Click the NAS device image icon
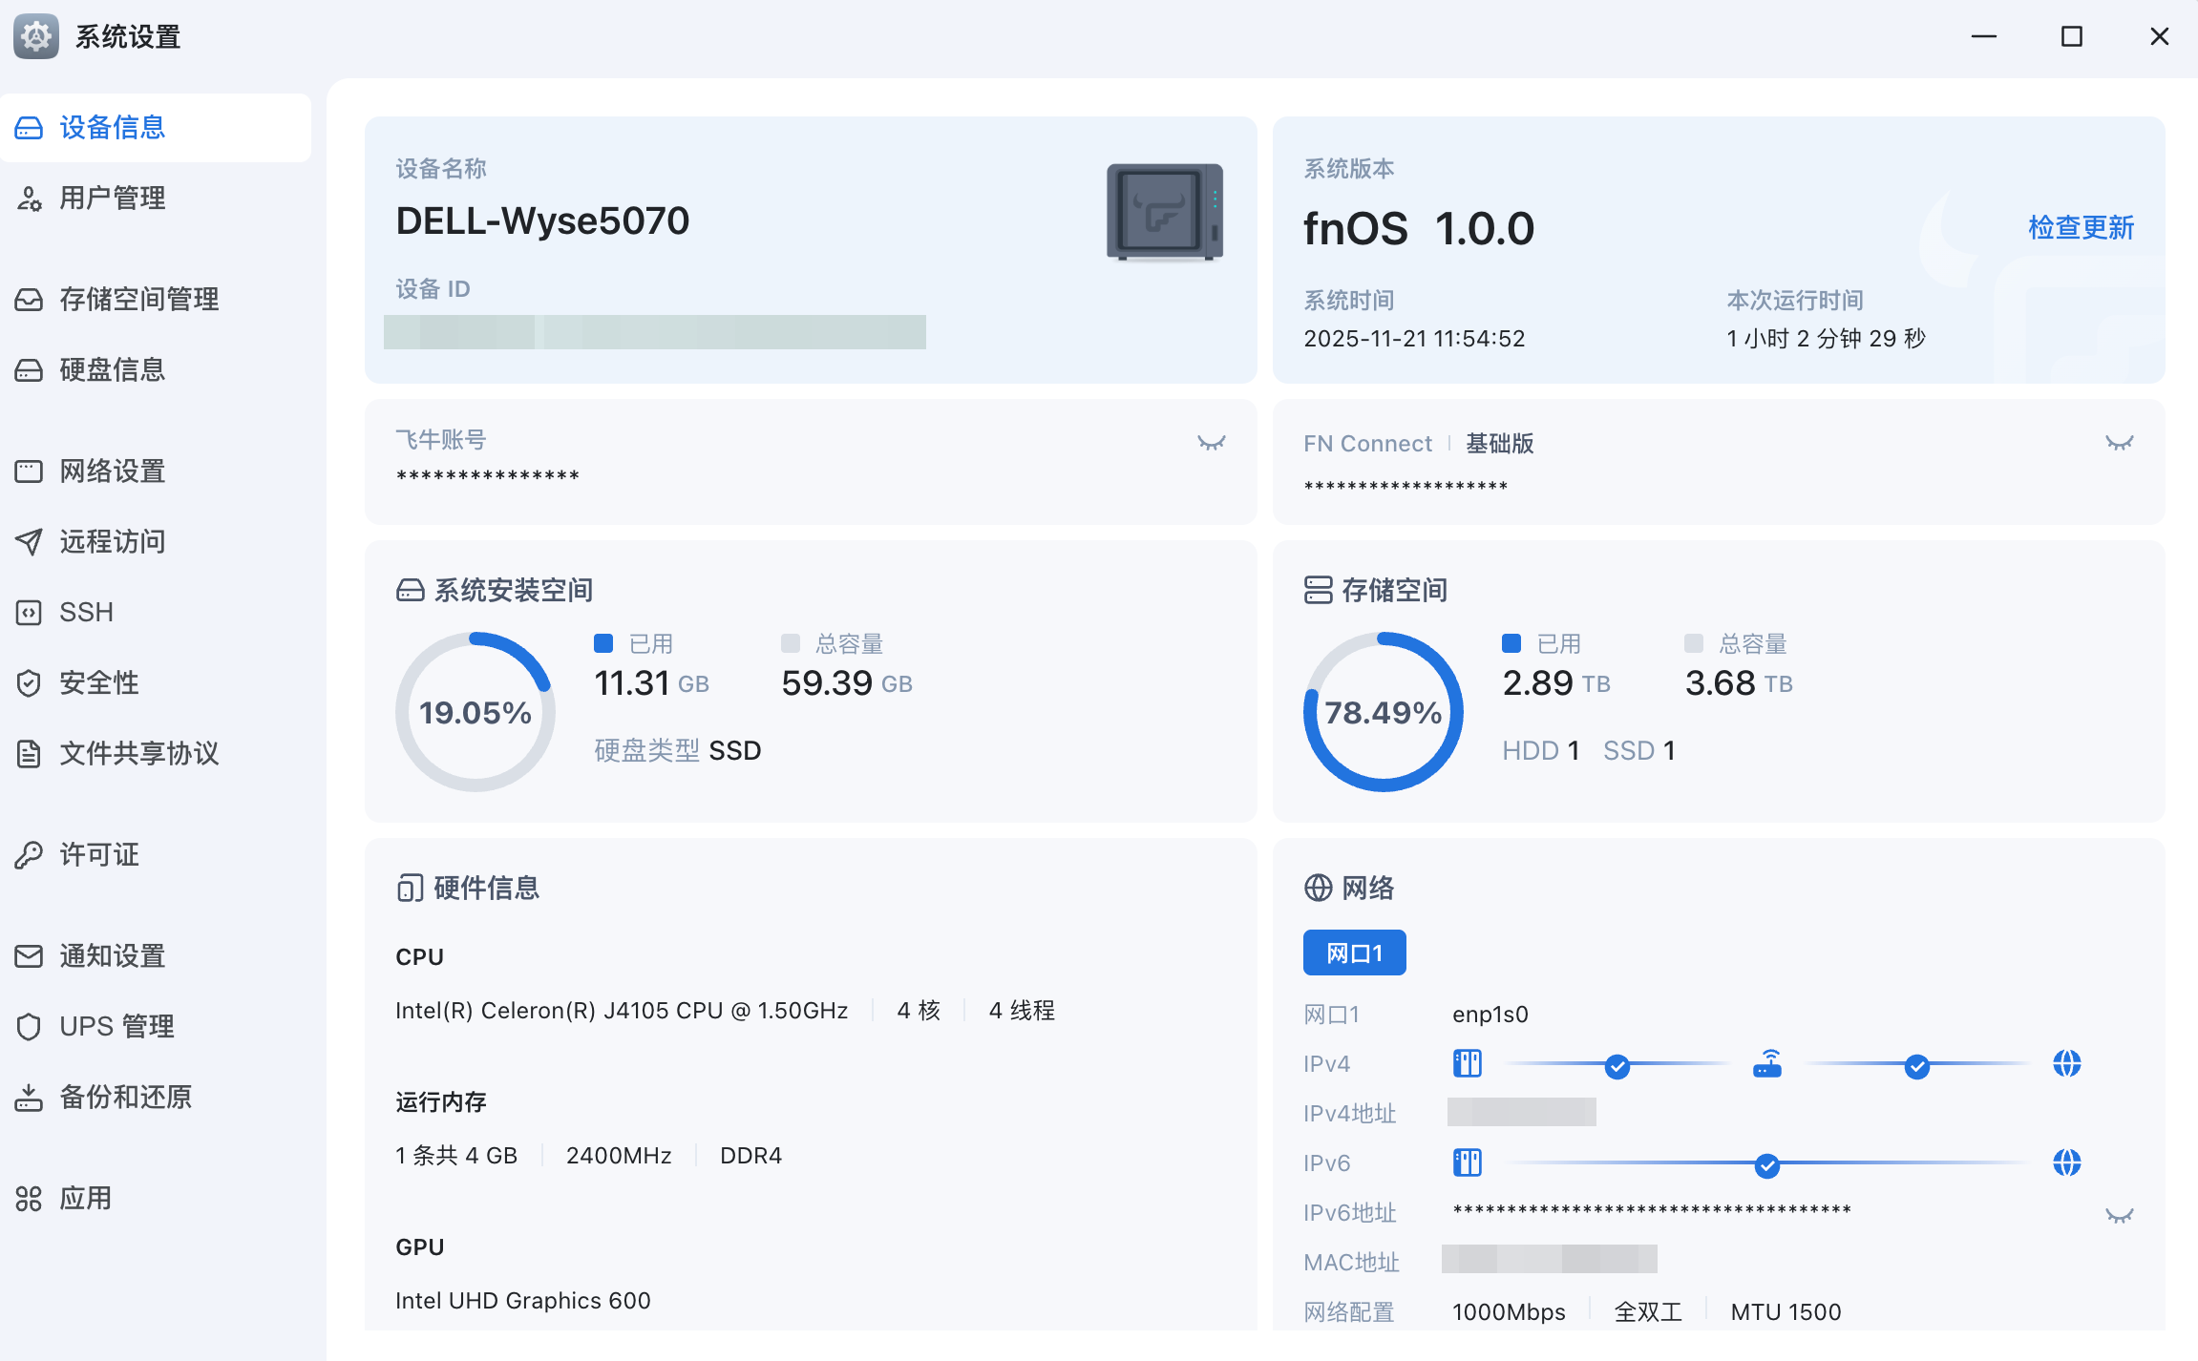2198x1361 pixels. click(1164, 212)
